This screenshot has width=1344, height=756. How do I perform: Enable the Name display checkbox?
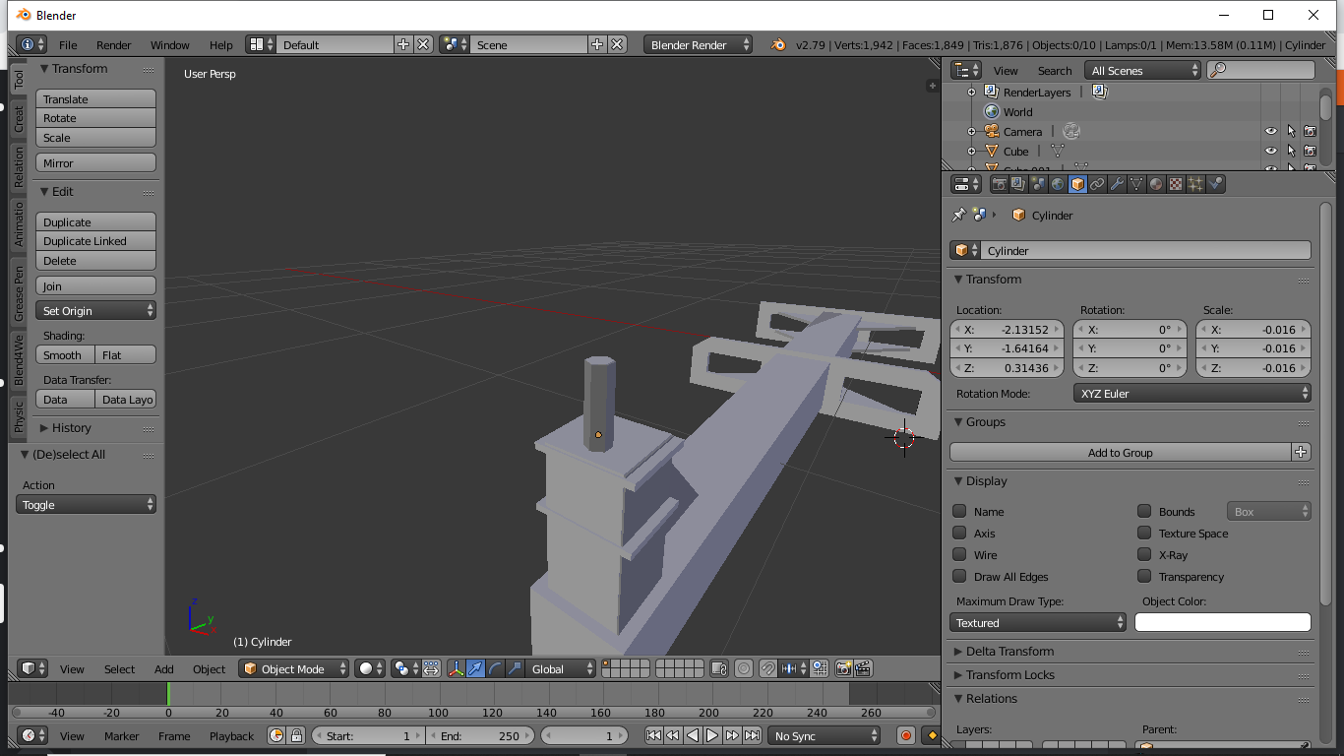tap(959, 511)
